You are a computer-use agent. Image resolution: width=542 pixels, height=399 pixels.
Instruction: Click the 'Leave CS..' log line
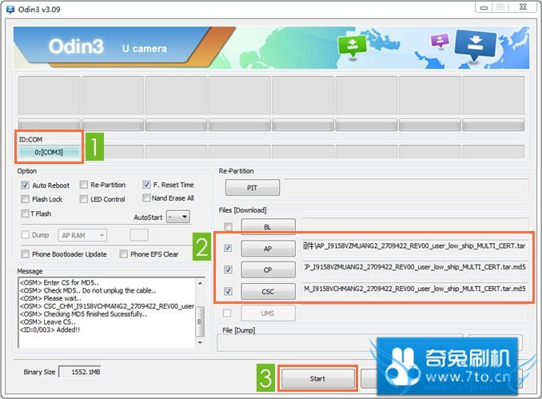pos(48,321)
